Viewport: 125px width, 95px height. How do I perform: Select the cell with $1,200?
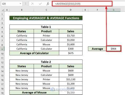coord(71,84)
